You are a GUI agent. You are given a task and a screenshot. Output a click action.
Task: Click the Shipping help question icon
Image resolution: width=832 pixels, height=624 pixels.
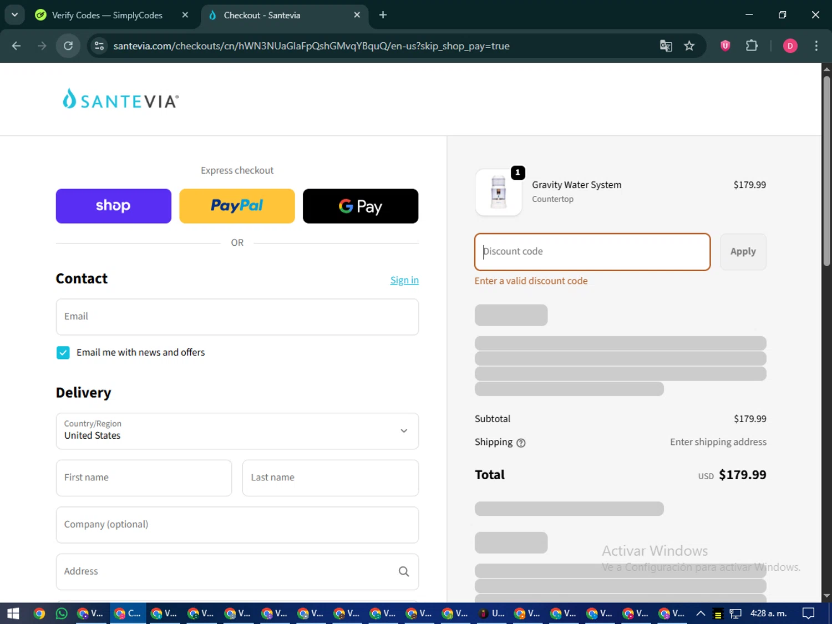tap(521, 443)
